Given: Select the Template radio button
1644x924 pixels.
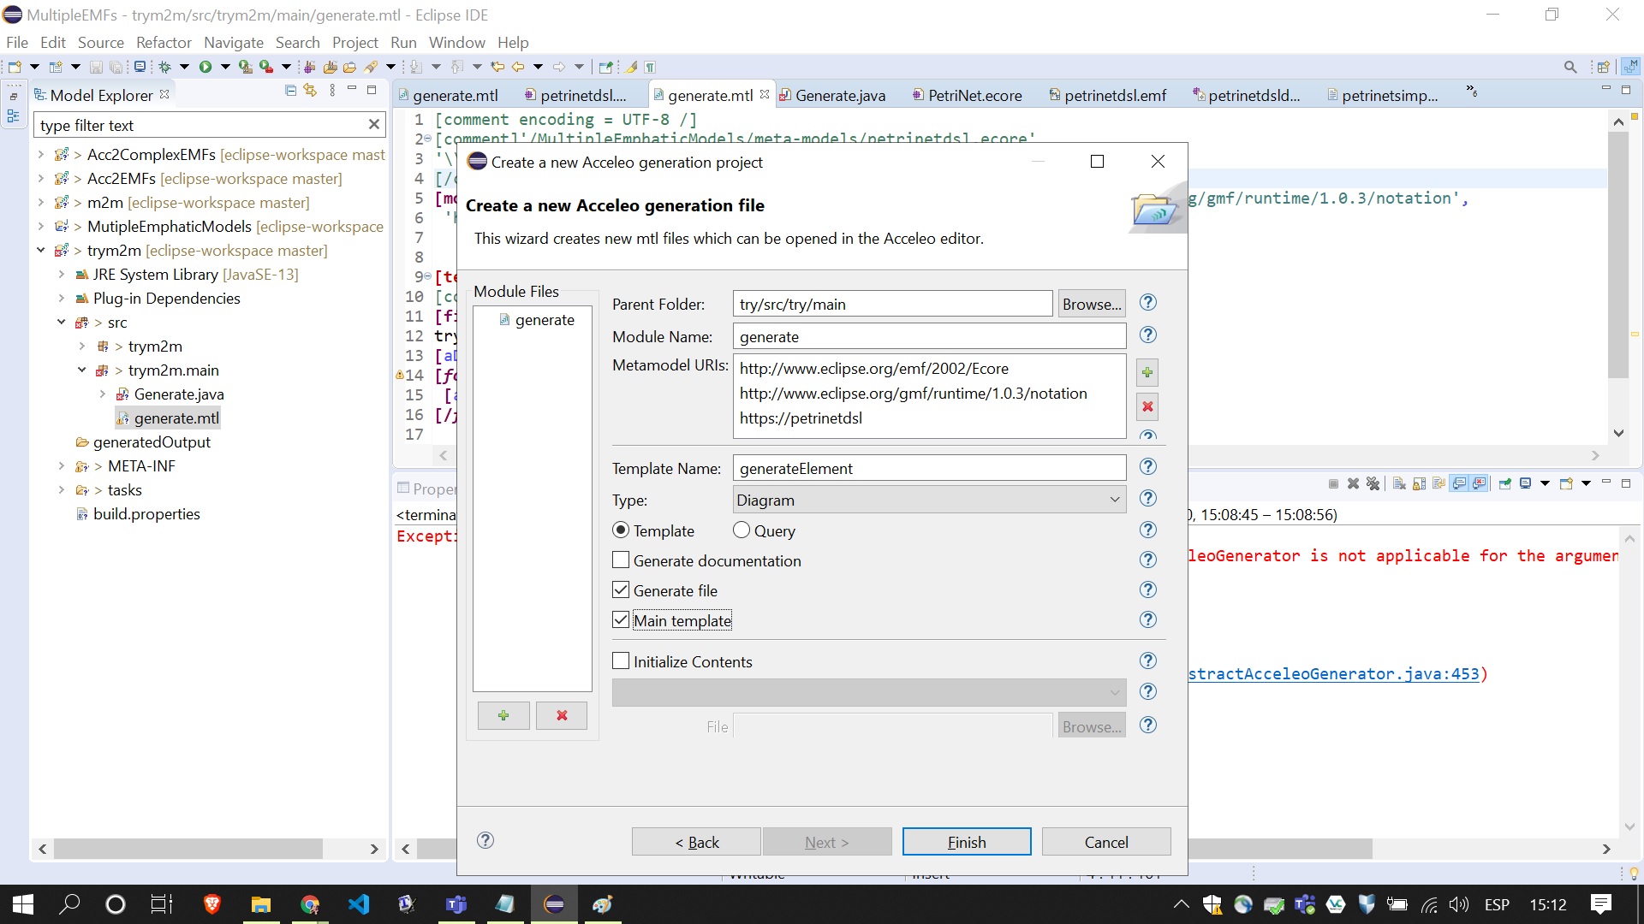Looking at the screenshot, I should point(621,530).
